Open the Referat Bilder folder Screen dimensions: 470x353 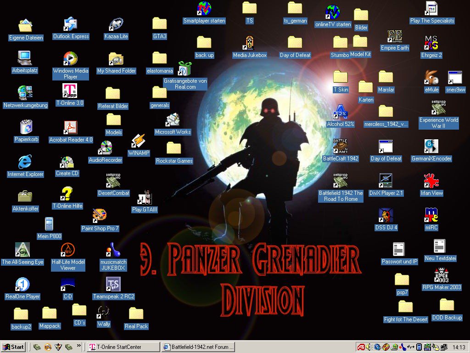click(113, 94)
